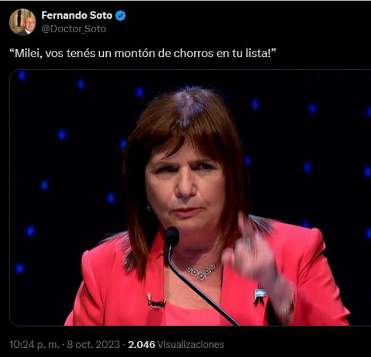
Task: Click the word "chorros" in the tweet
Action: pos(194,53)
